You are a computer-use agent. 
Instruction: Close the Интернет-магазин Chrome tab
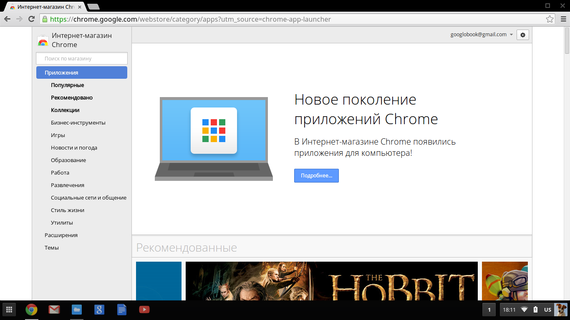click(79, 7)
